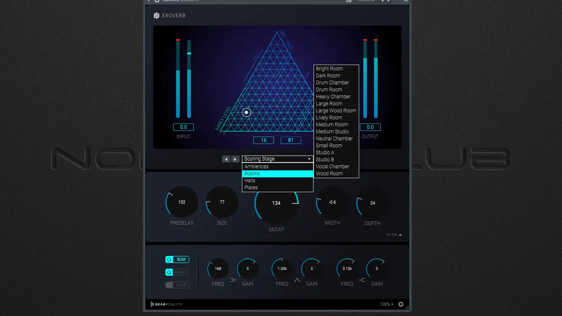Select the Drum Room preset
The width and height of the screenshot is (562, 316).
tap(336, 90)
